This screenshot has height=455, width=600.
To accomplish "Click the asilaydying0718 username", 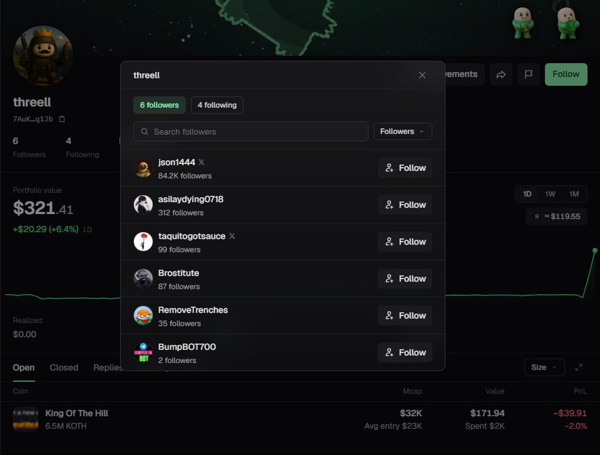I will tap(191, 200).
